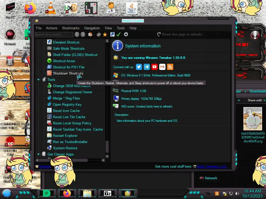Click Downloads in the Explorer window
This screenshot has width=266, height=199.
click(258, 91)
